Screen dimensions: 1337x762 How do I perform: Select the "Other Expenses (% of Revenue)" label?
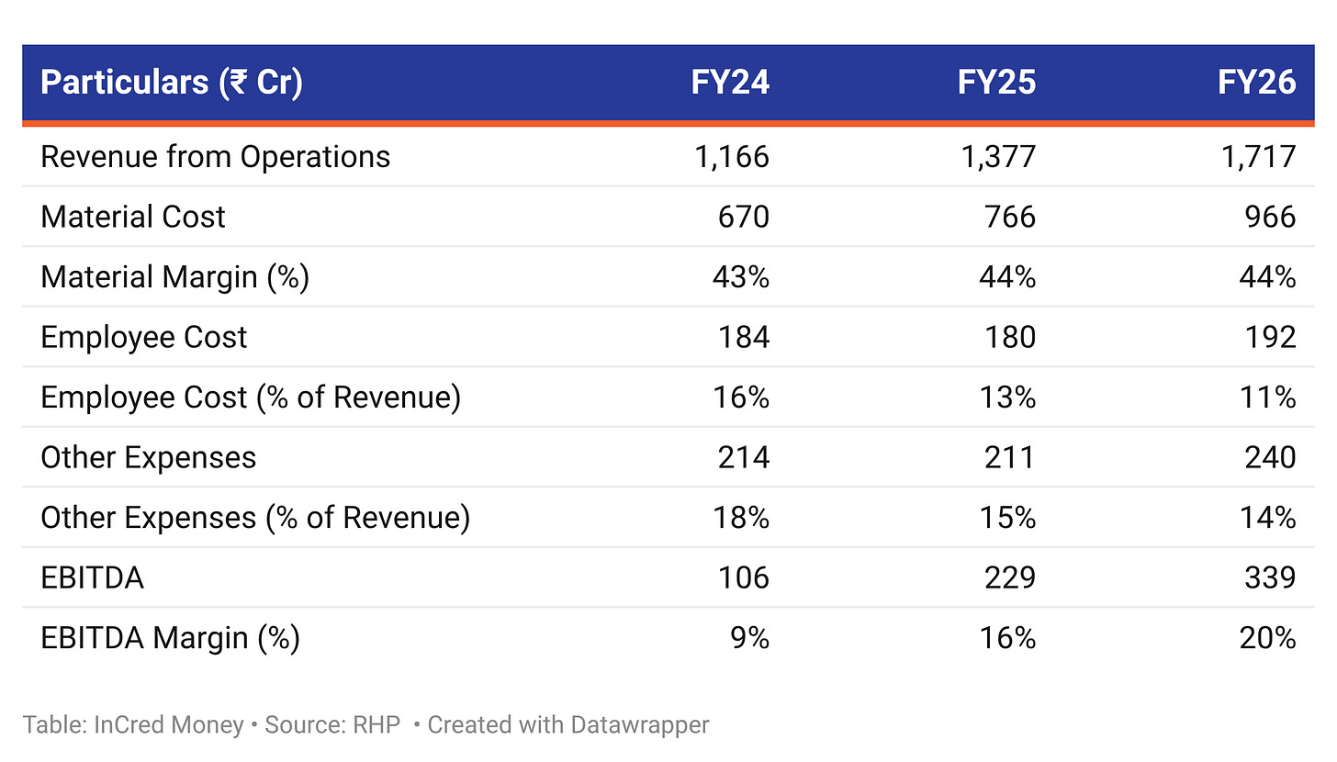click(x=255, y=518)
